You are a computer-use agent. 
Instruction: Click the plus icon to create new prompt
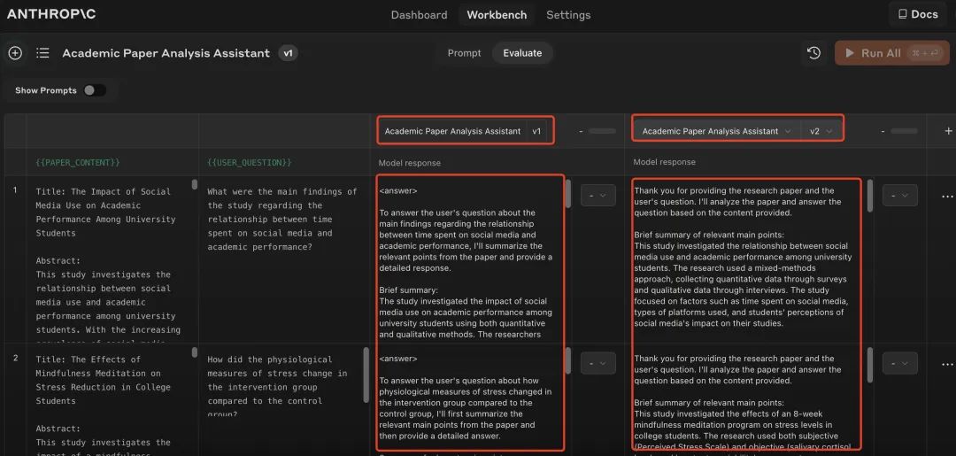pos(15,53)
